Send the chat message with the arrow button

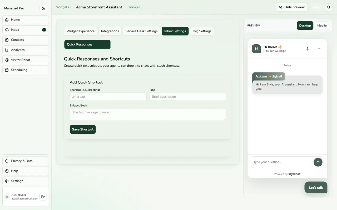pyautogui.click(x=318, y=162)
